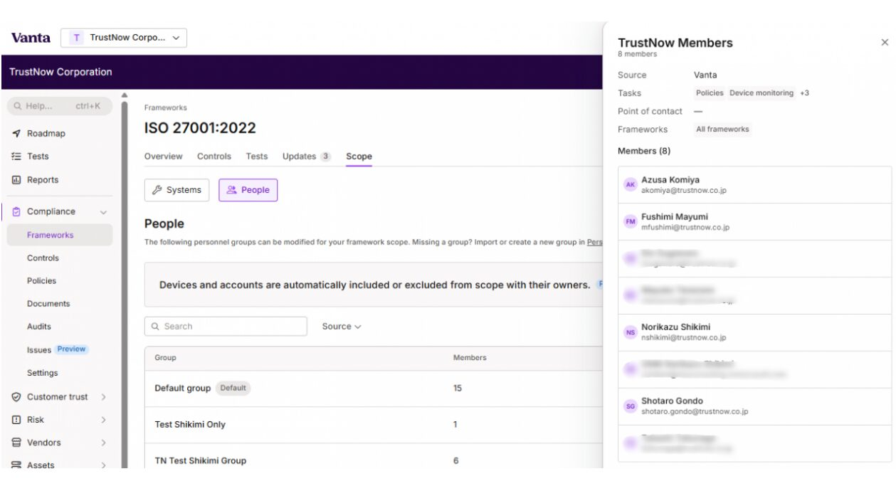Select member Shotaro Gondo
The image size is (896, 491).
click(754, 406)
